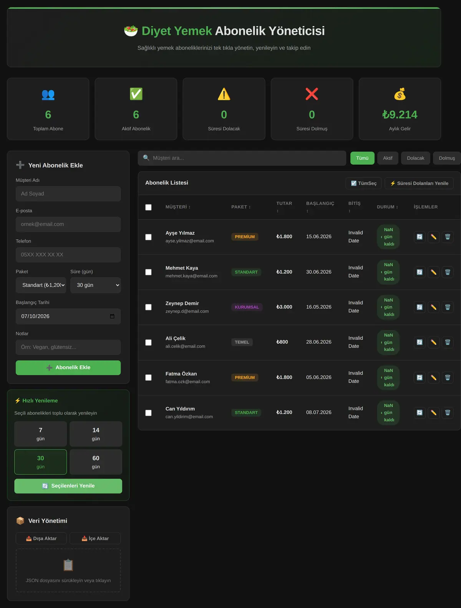Click the Abonelik Ekle button
The width and height of the screenshot is (461, 608).
(68, 367)
